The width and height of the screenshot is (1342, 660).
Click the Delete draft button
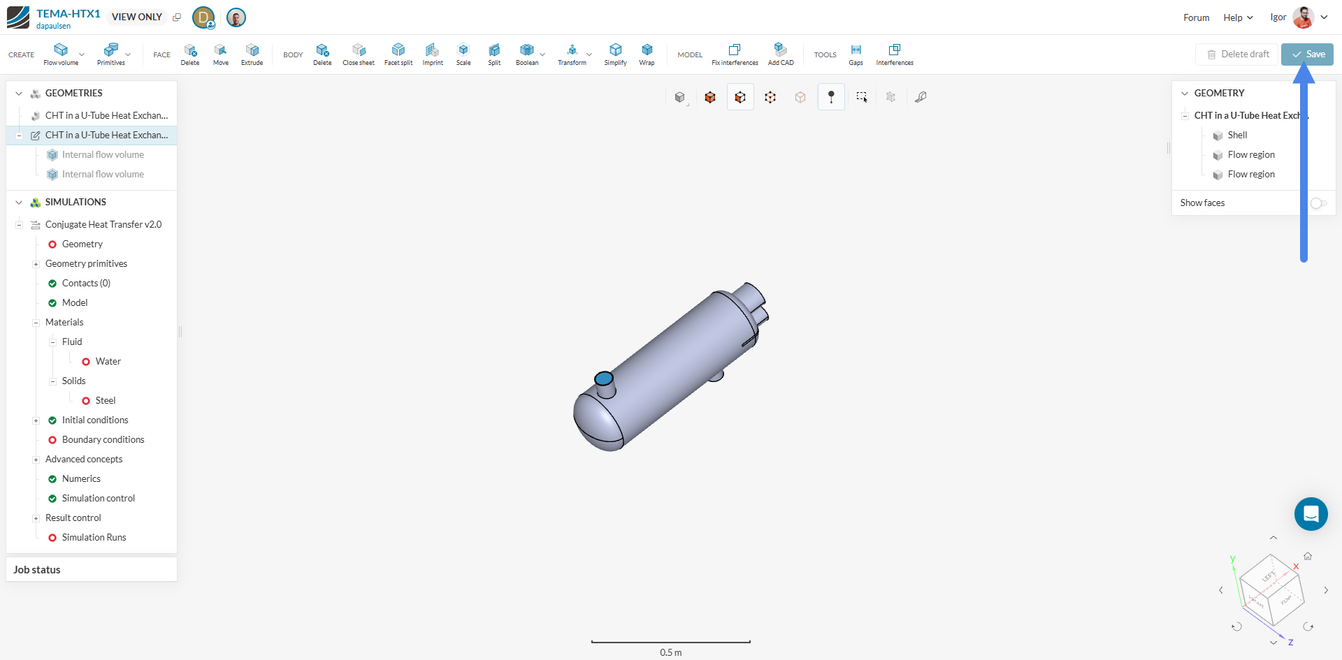[1236, 54]
